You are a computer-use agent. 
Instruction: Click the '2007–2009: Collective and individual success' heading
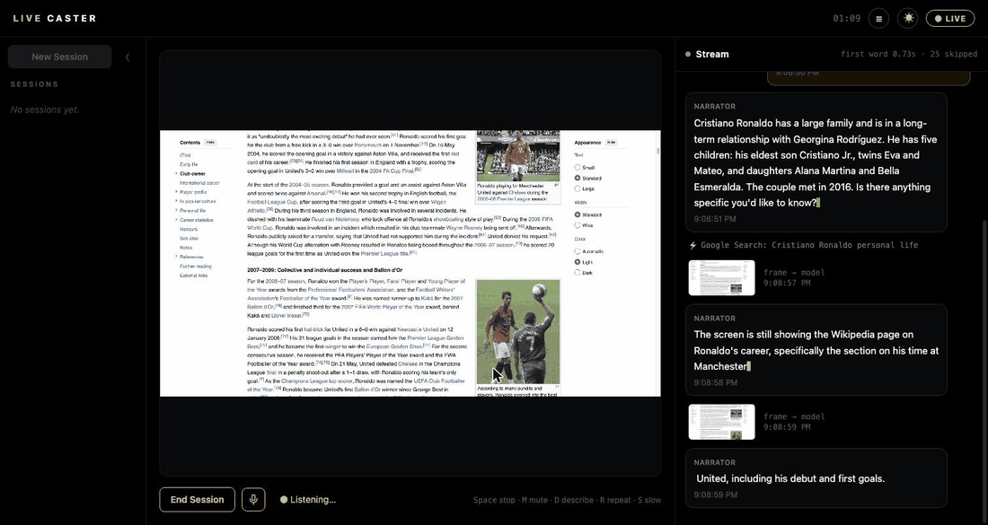[323, 269]
